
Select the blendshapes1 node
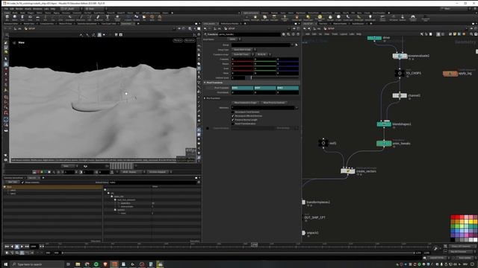pos(384,124)
